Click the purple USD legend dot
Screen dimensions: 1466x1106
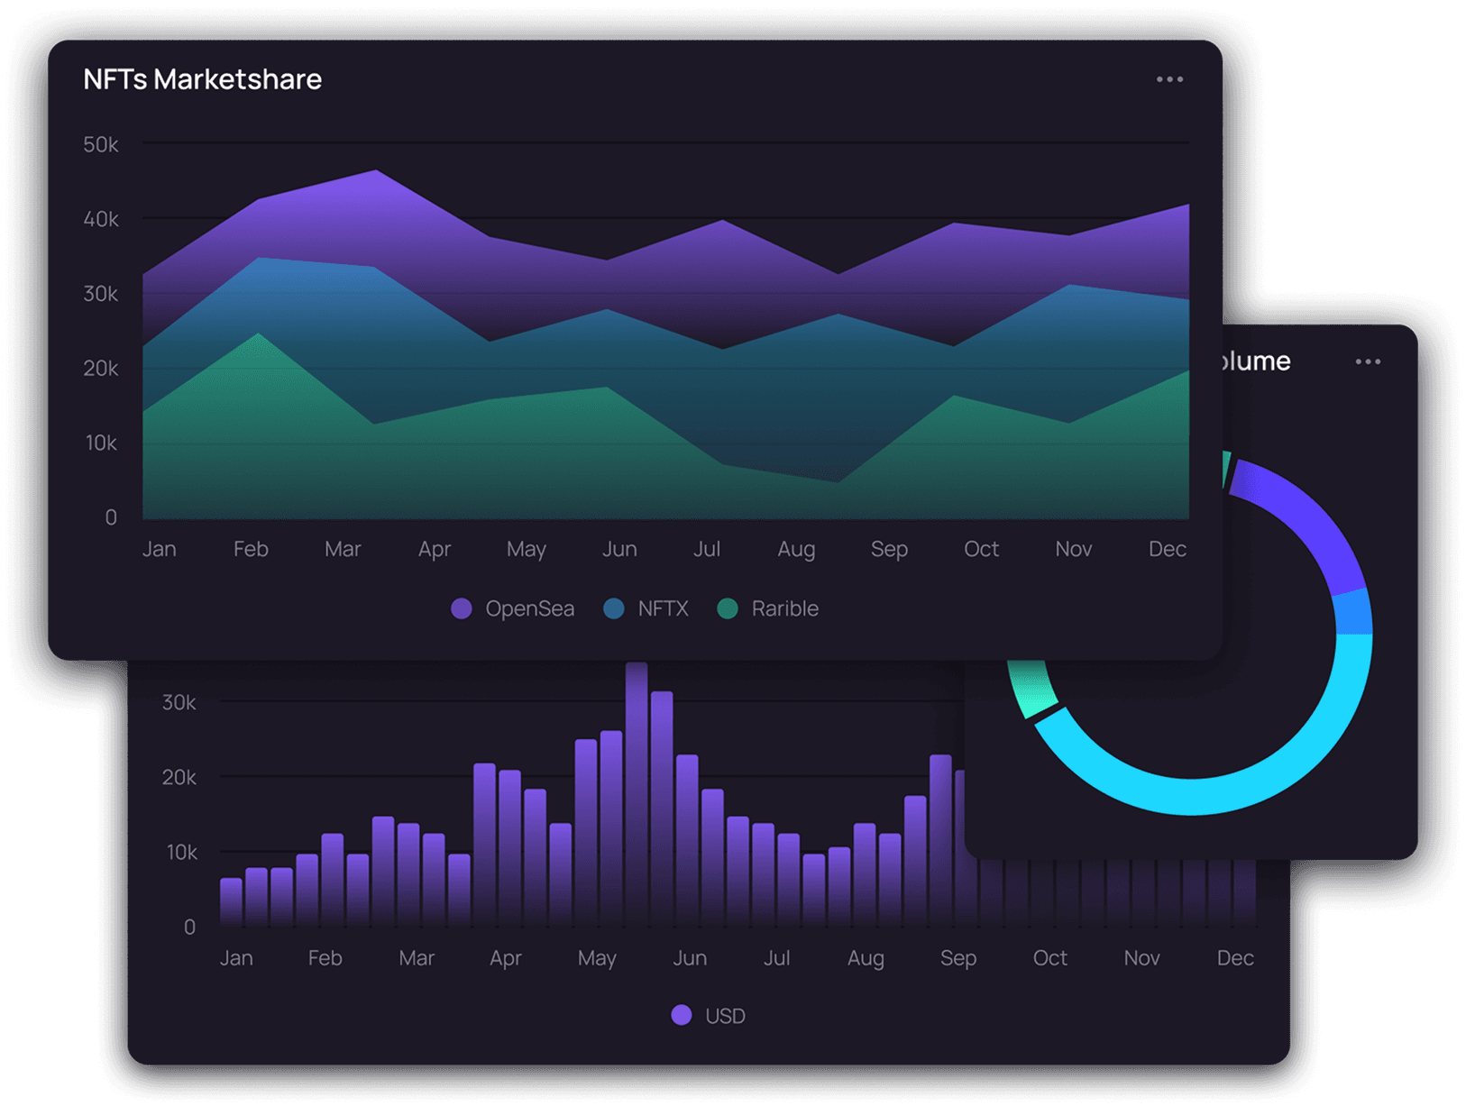(x=682, y=1015)
